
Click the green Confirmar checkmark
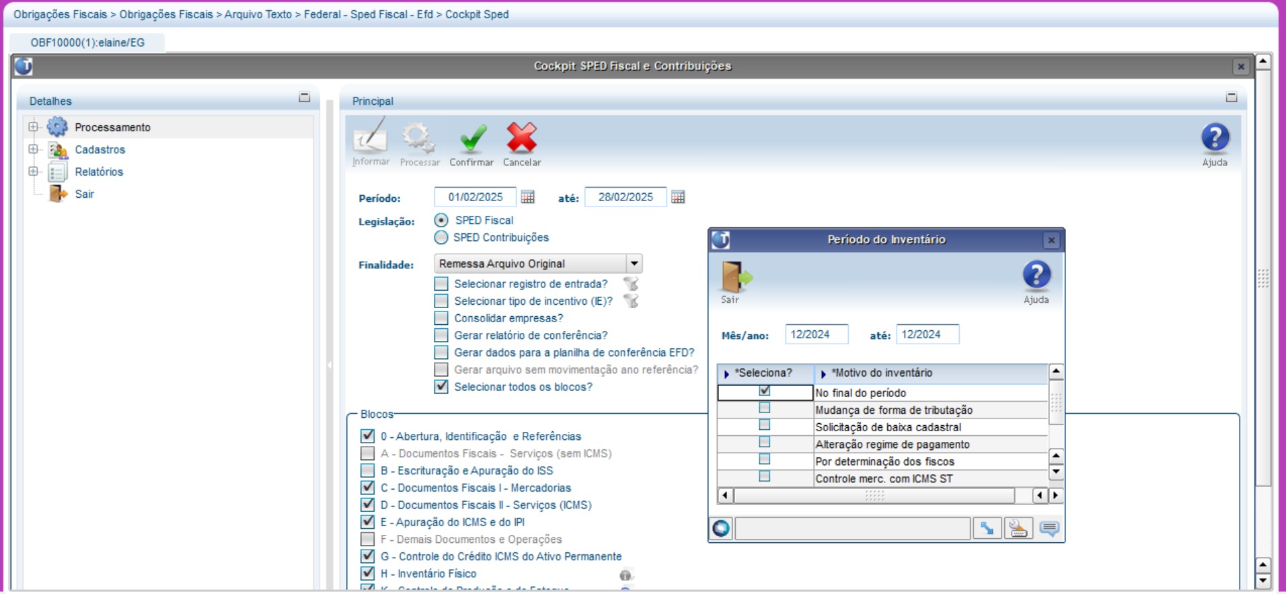472,139
